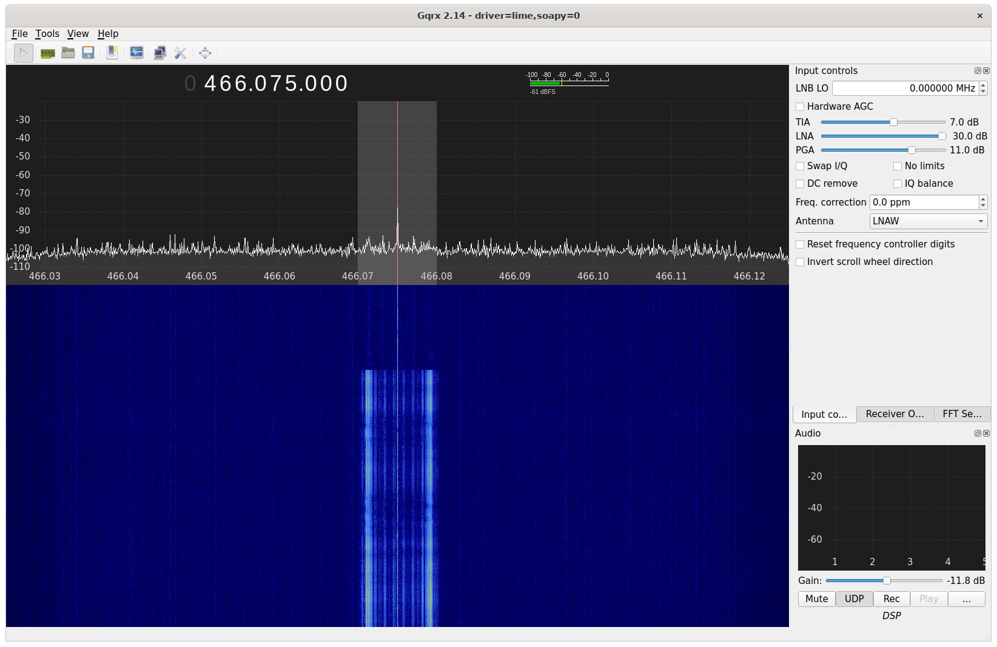
Task: Increase LNB LO with the stepper arrow
Action: 983,85
